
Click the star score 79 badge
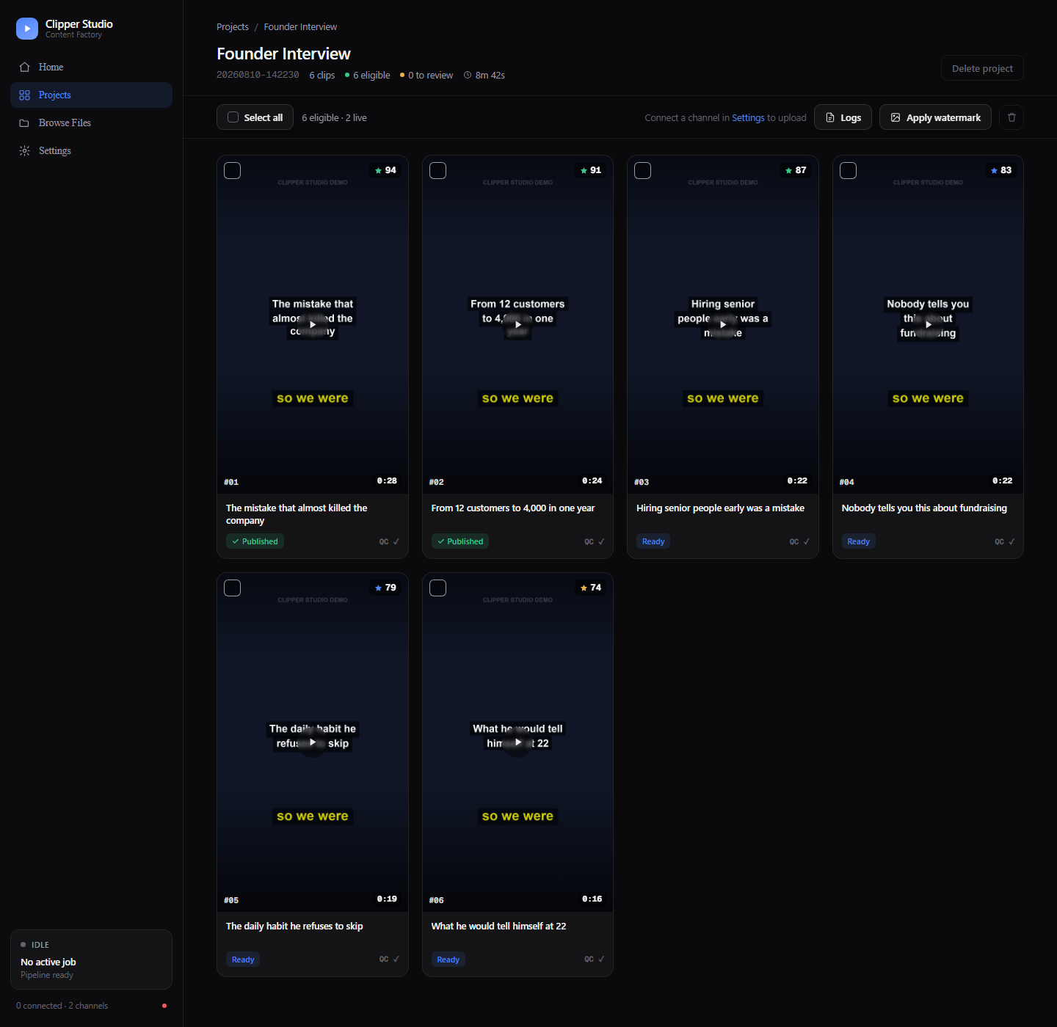click(x=385, y=588)
